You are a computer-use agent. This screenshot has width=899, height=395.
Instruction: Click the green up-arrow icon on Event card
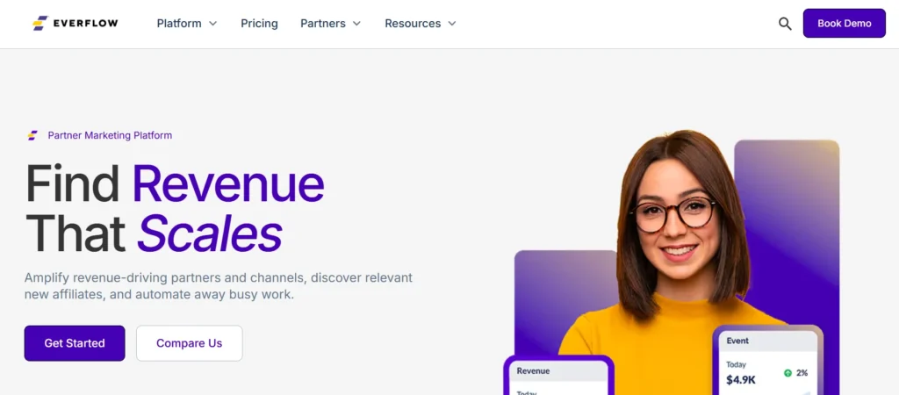click(x=788, y=373)
